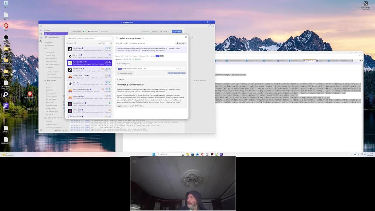
Task: Click the star count badge
Action: tap(126, 43)
